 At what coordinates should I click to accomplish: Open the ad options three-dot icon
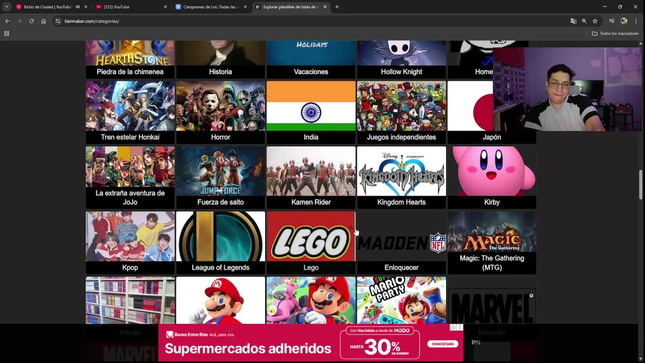(460, 328)
